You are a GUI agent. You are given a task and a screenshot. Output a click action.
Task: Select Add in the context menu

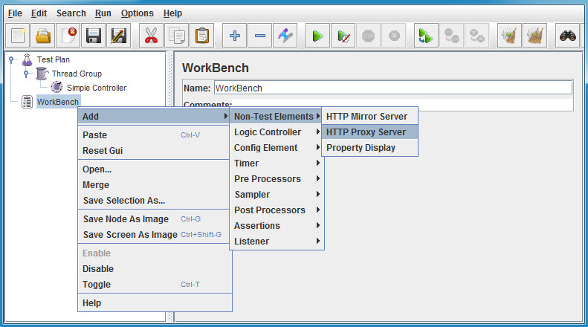coord(154,117)
